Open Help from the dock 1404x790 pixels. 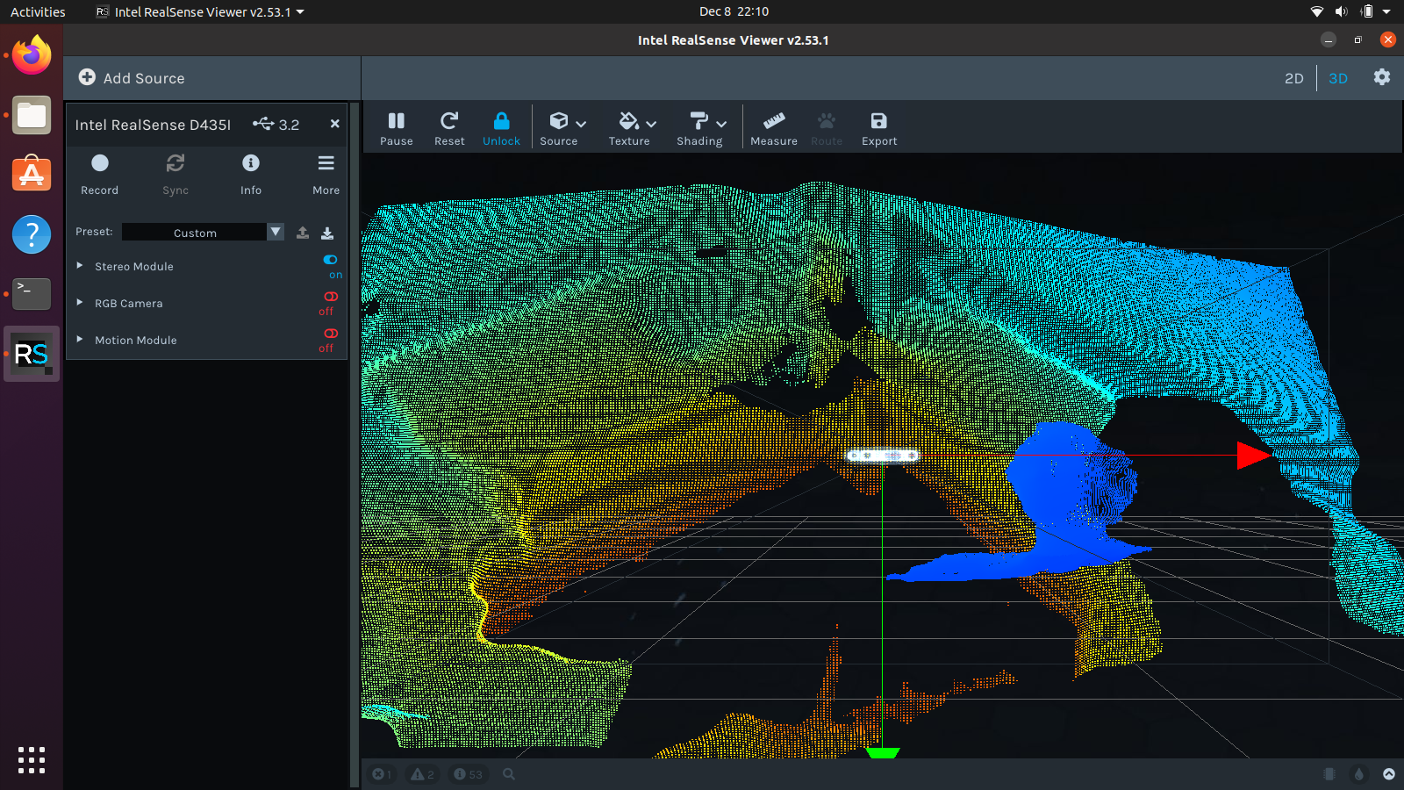32,234
